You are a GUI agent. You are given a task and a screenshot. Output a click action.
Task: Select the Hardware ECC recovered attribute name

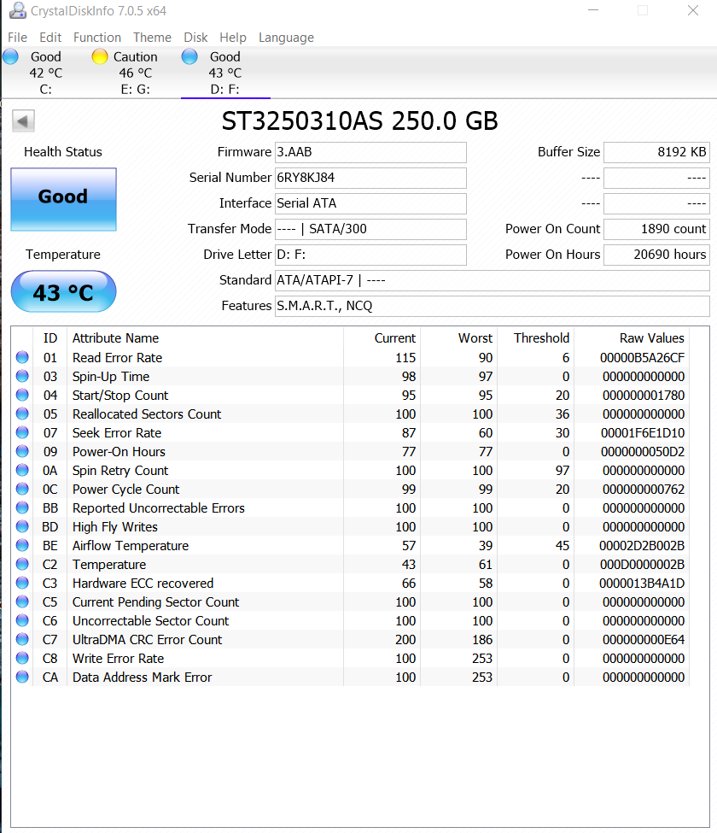[x=143, y=584]
